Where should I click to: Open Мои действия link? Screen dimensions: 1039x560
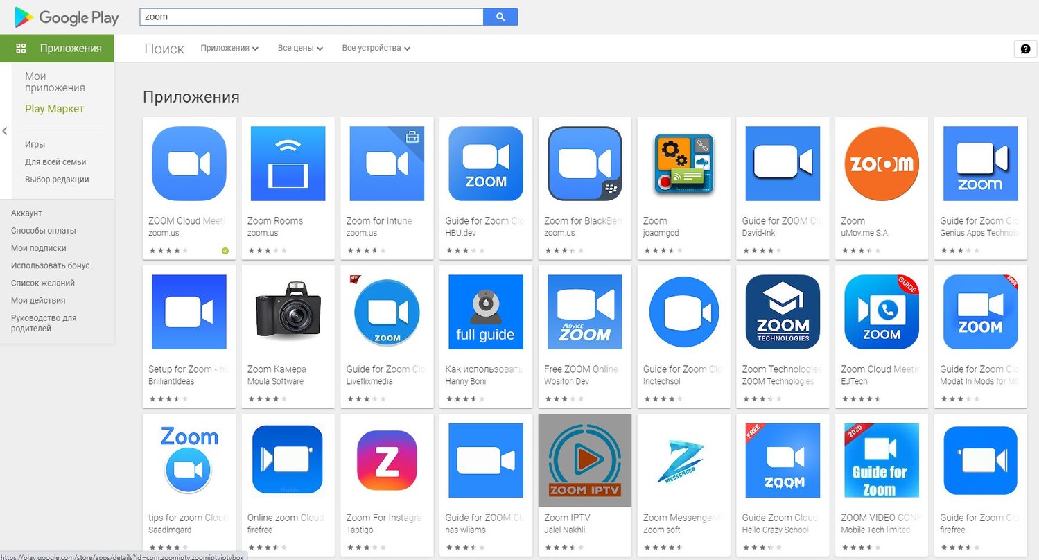[x=38, y=300]
